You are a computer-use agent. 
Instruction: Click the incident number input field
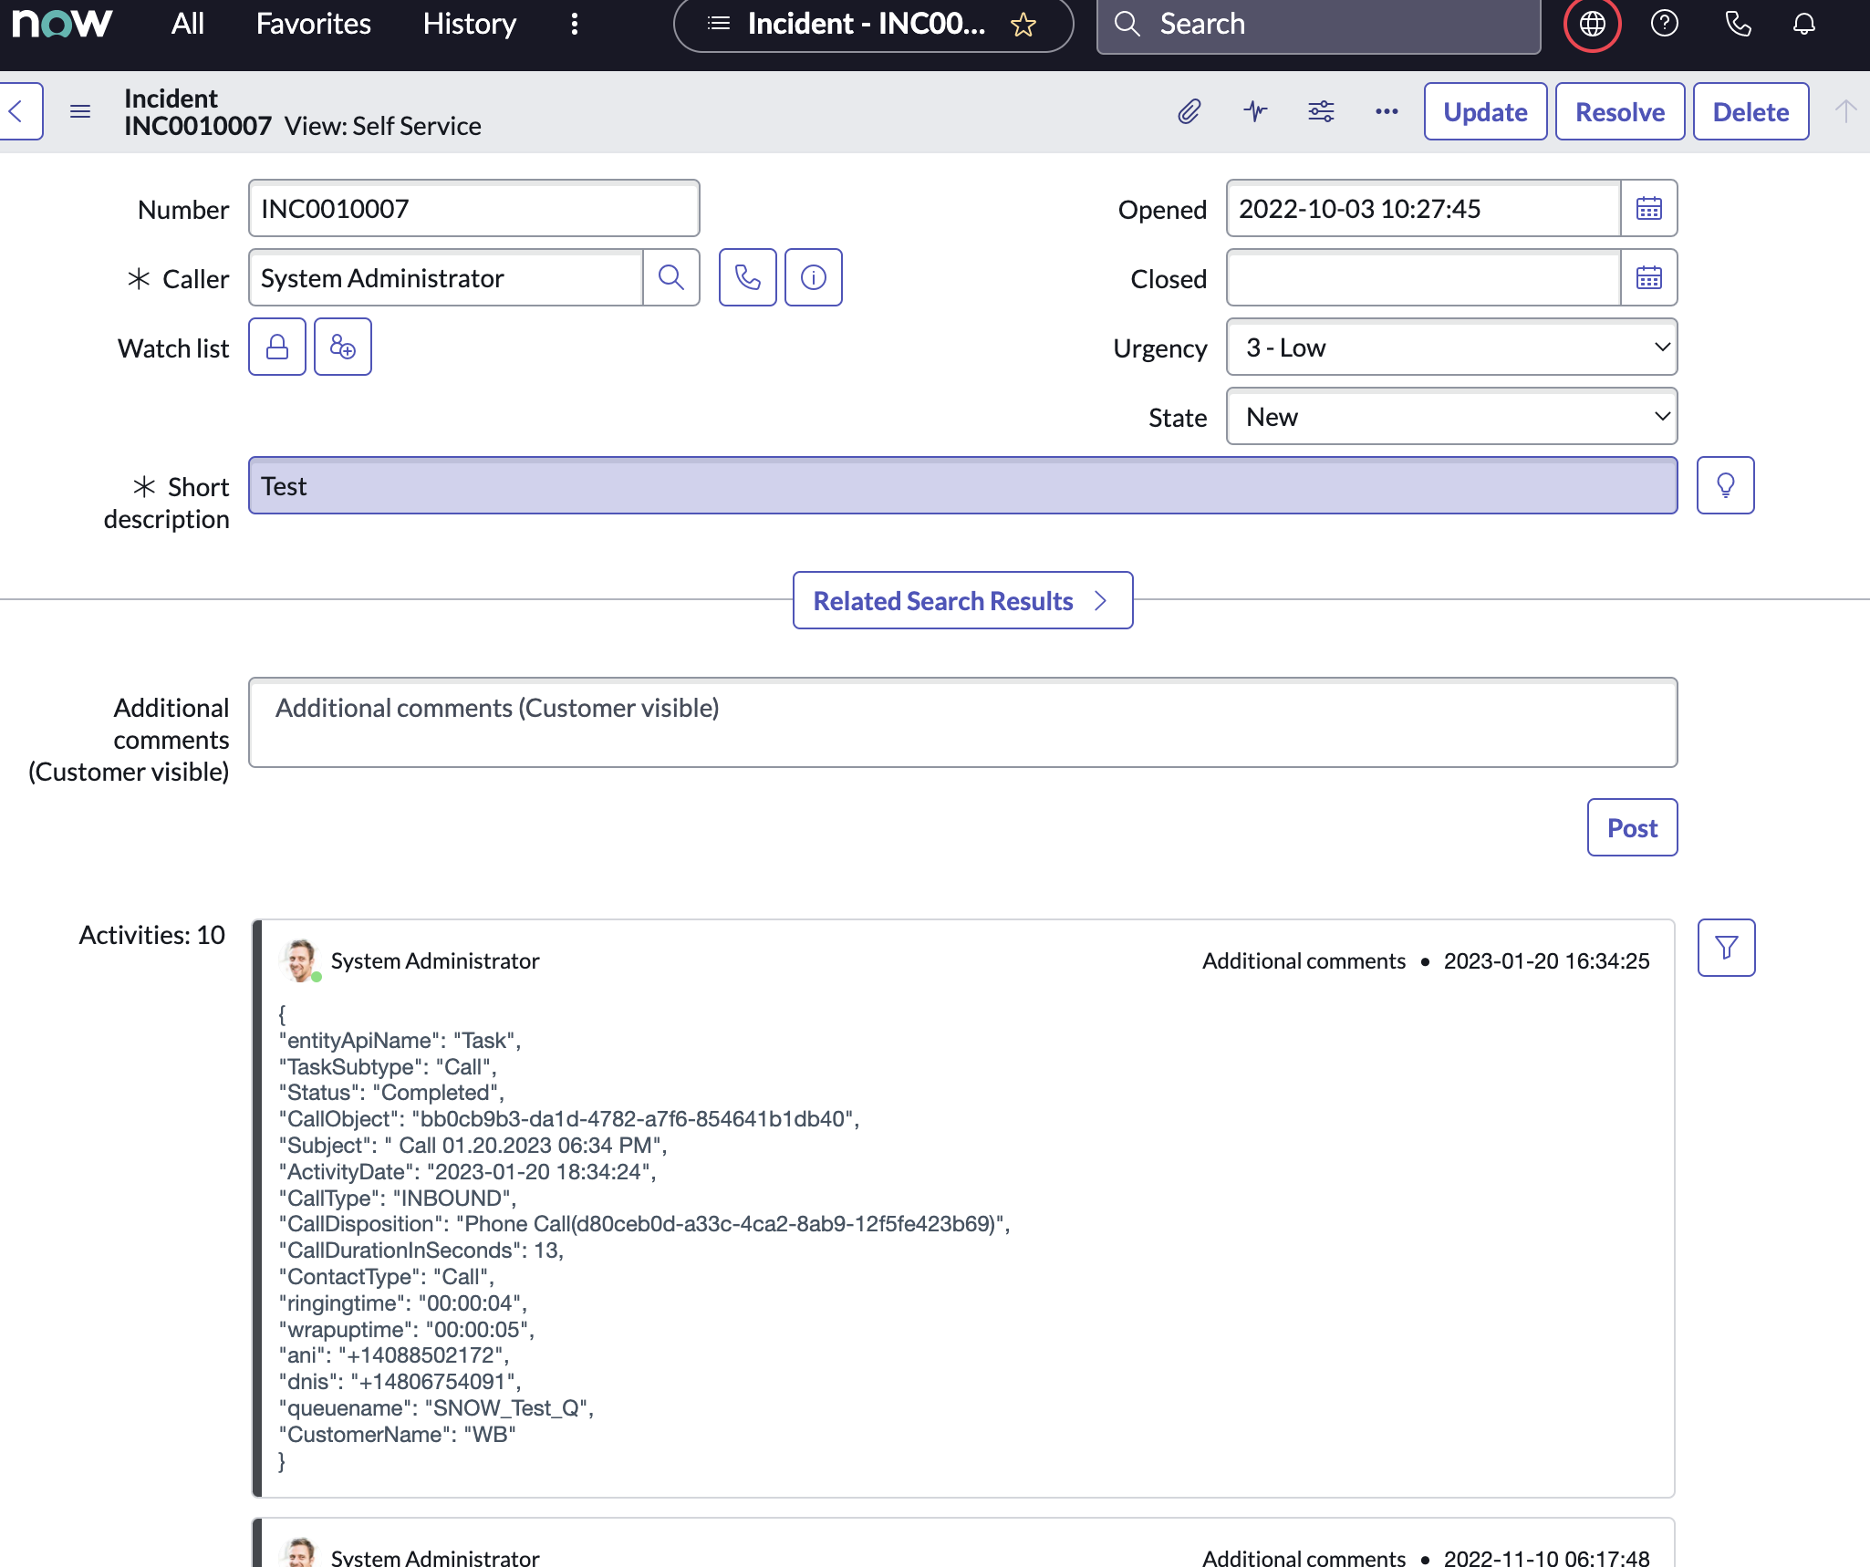pos(474,208)
